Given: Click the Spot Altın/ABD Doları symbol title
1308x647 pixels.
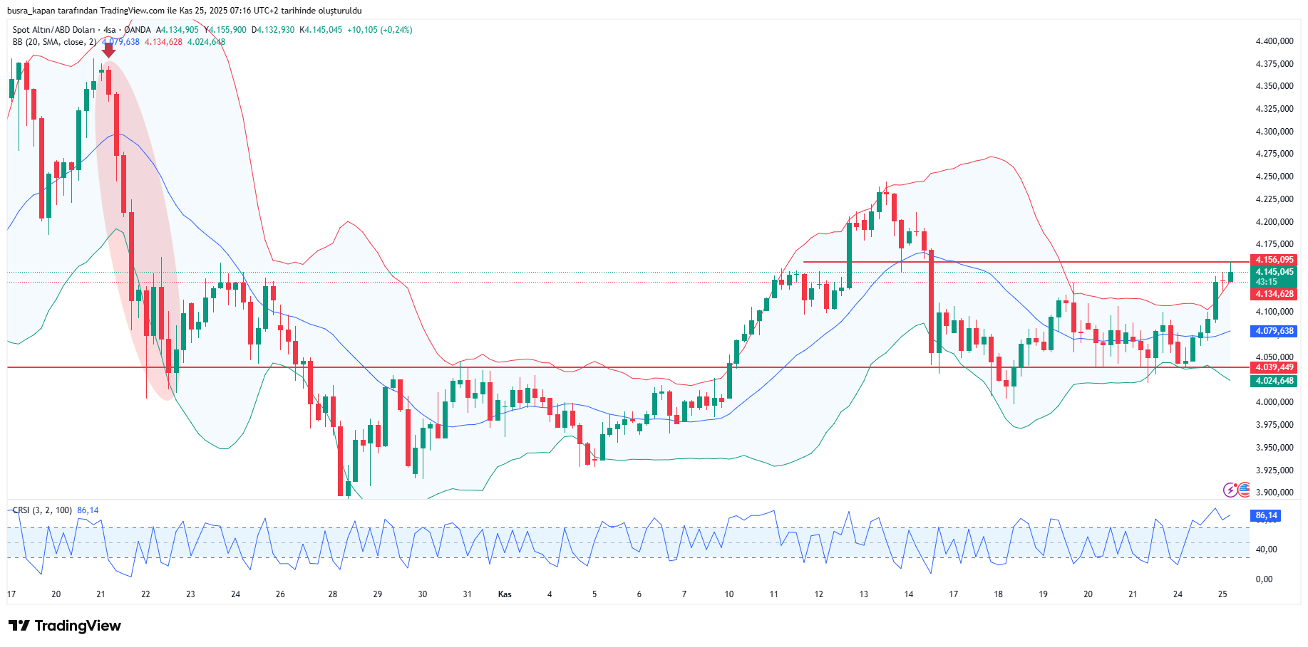Looking at the screenshot, I should click(53, 30).
